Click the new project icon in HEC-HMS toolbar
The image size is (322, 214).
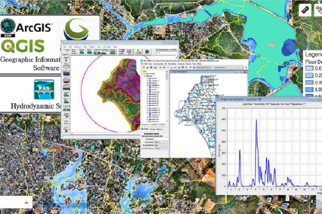point(144,68)
